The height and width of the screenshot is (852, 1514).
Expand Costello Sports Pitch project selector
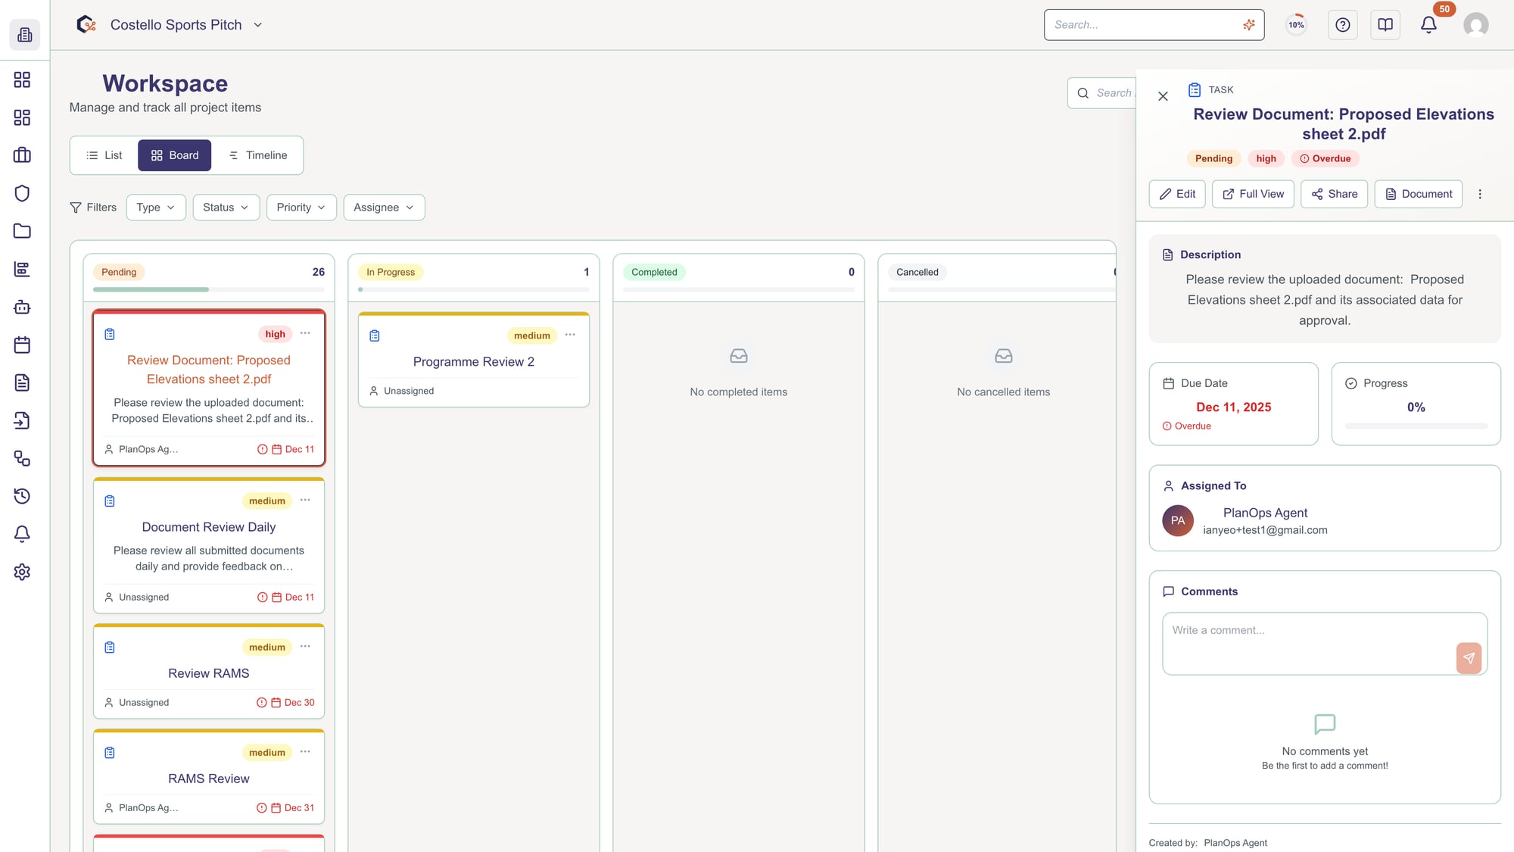tap(258, 25)
